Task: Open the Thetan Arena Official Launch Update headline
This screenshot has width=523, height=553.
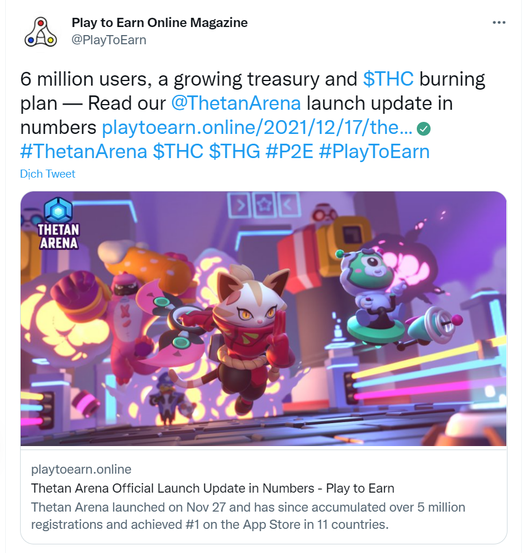Action: tap(213, 489)
